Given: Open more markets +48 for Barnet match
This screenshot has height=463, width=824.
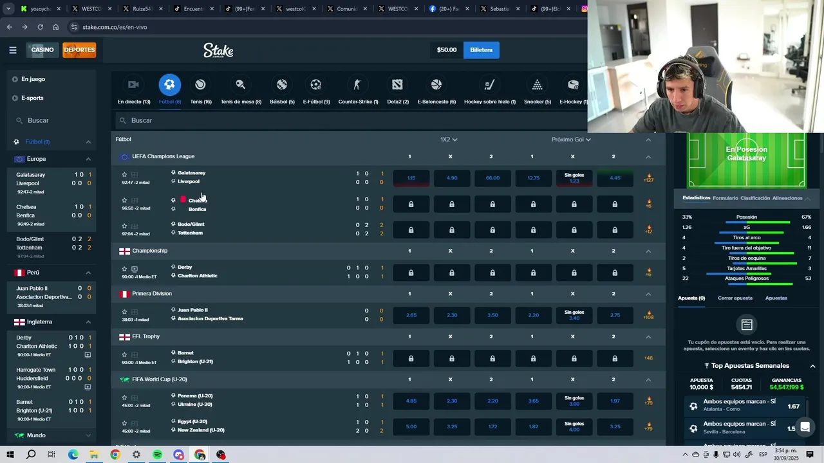Looking at the screenshot, I should click(648, 358).
